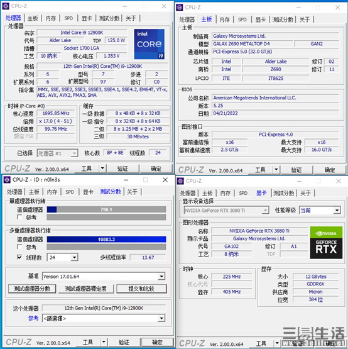Enable the multi-thread 参考 checkbox

19,247
